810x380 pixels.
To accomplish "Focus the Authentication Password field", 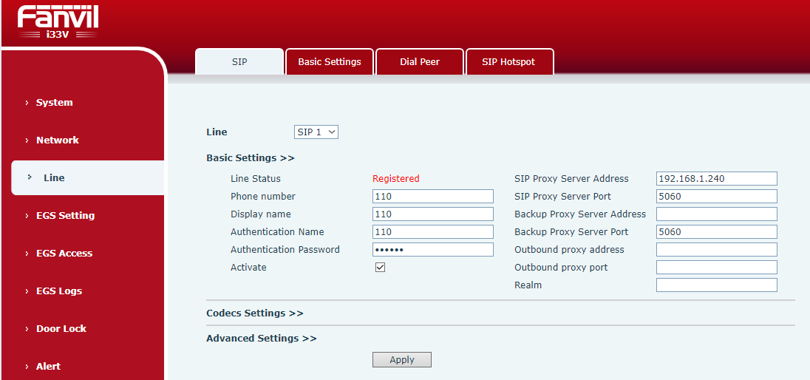I will click(x=432, y=250).
